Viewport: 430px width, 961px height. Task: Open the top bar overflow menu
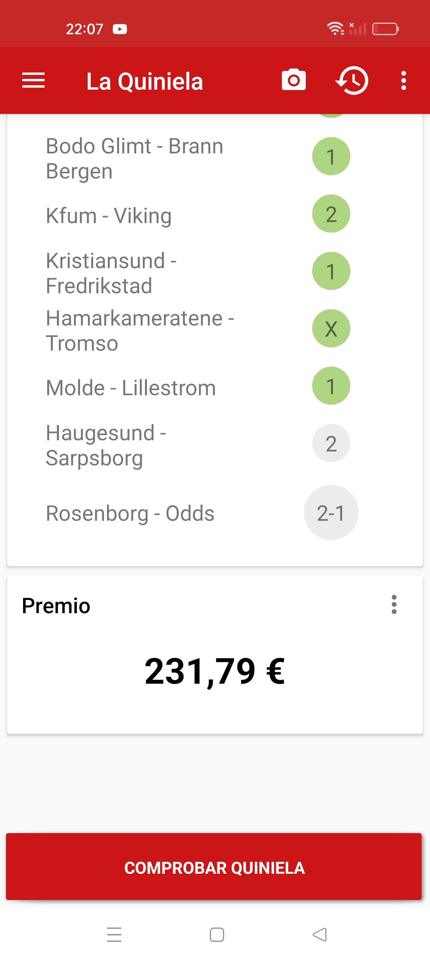pos(404,80)
